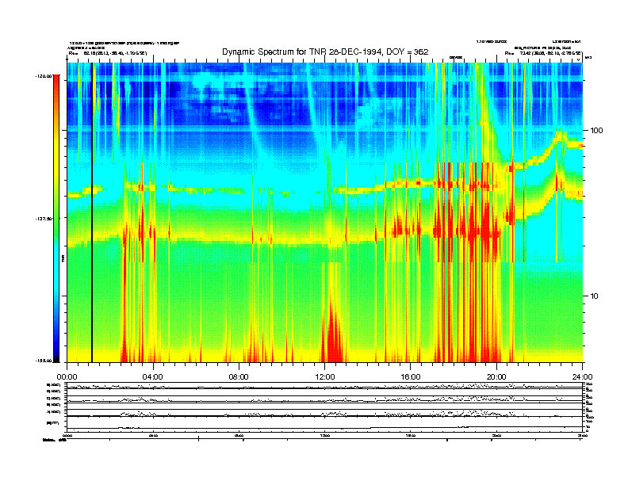Click the "Rsc 73.42" position text at upper right
Screen dimensions: 628x485
pyautogui.click(x=543, y=53)
